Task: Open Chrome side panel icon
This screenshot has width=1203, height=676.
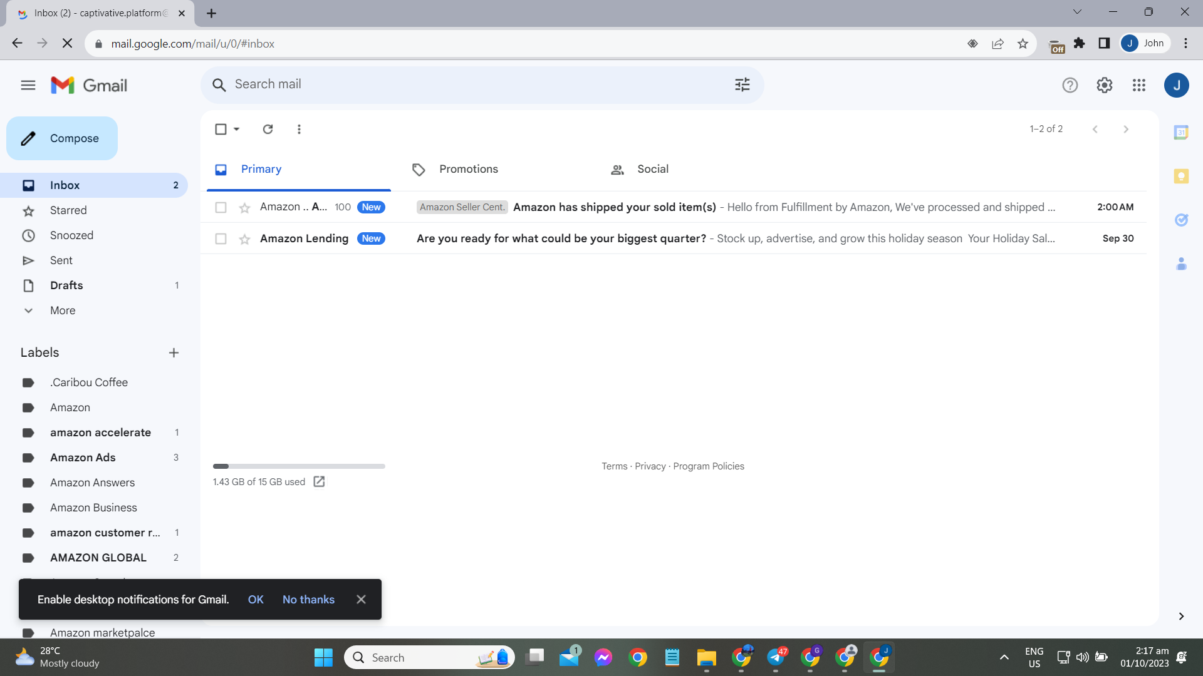Action: pyautogui.click(x=1104, y=43)
